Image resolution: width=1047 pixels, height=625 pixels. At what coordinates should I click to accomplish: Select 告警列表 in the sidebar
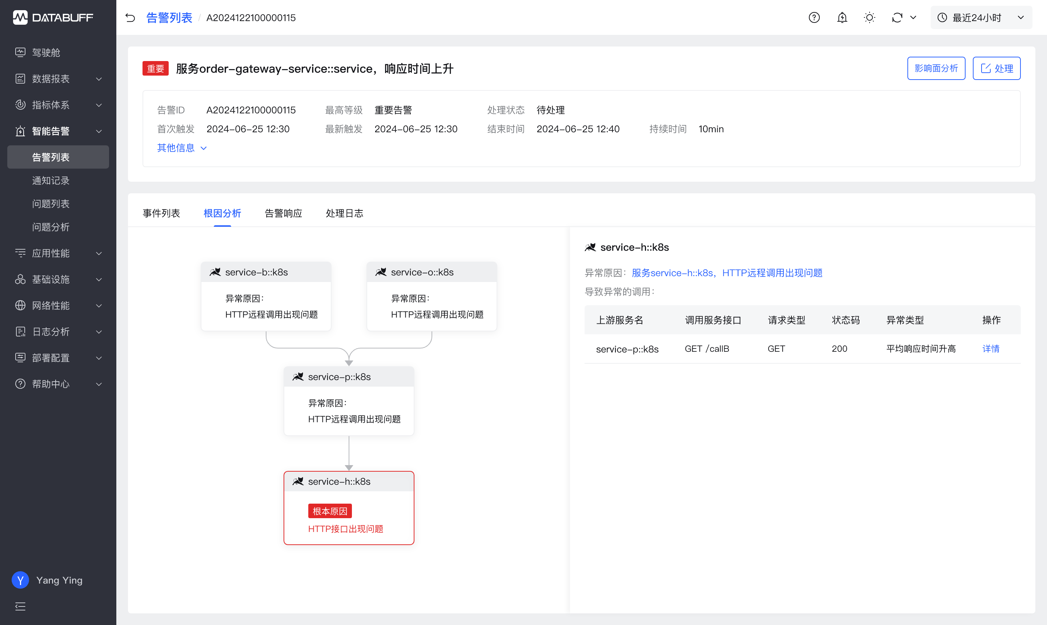[x=58, y=157]
